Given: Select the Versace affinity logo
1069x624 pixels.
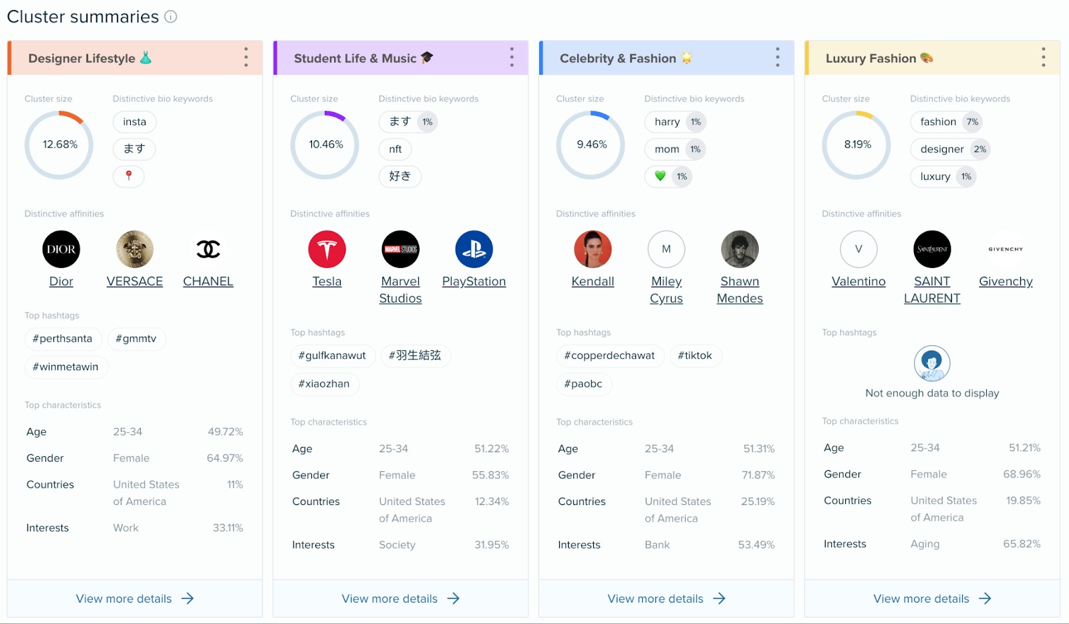Looking at the screenshot, I should point(134,249).
